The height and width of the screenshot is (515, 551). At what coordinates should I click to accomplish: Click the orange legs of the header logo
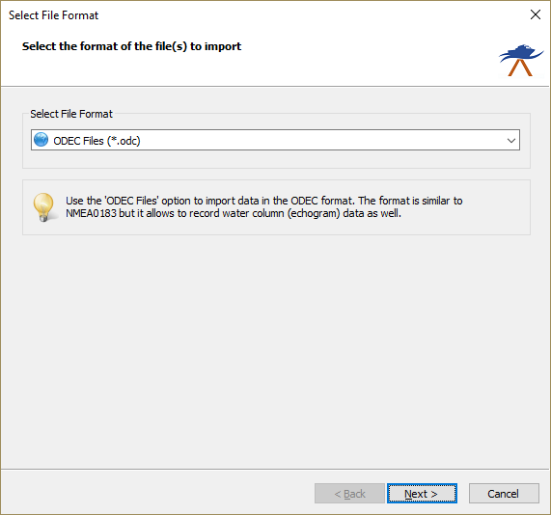pyautogui.click(x=520, y=68)
